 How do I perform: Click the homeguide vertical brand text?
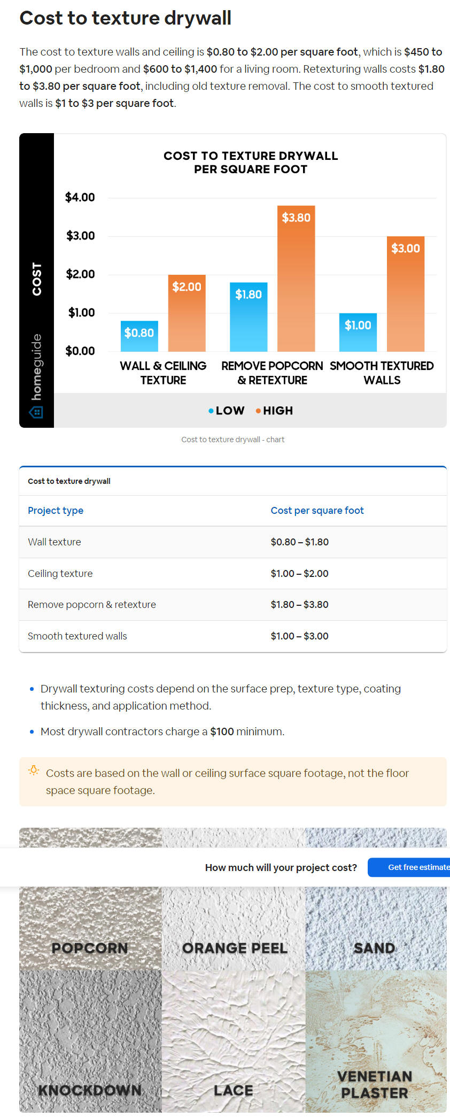[x=36, y=367]
